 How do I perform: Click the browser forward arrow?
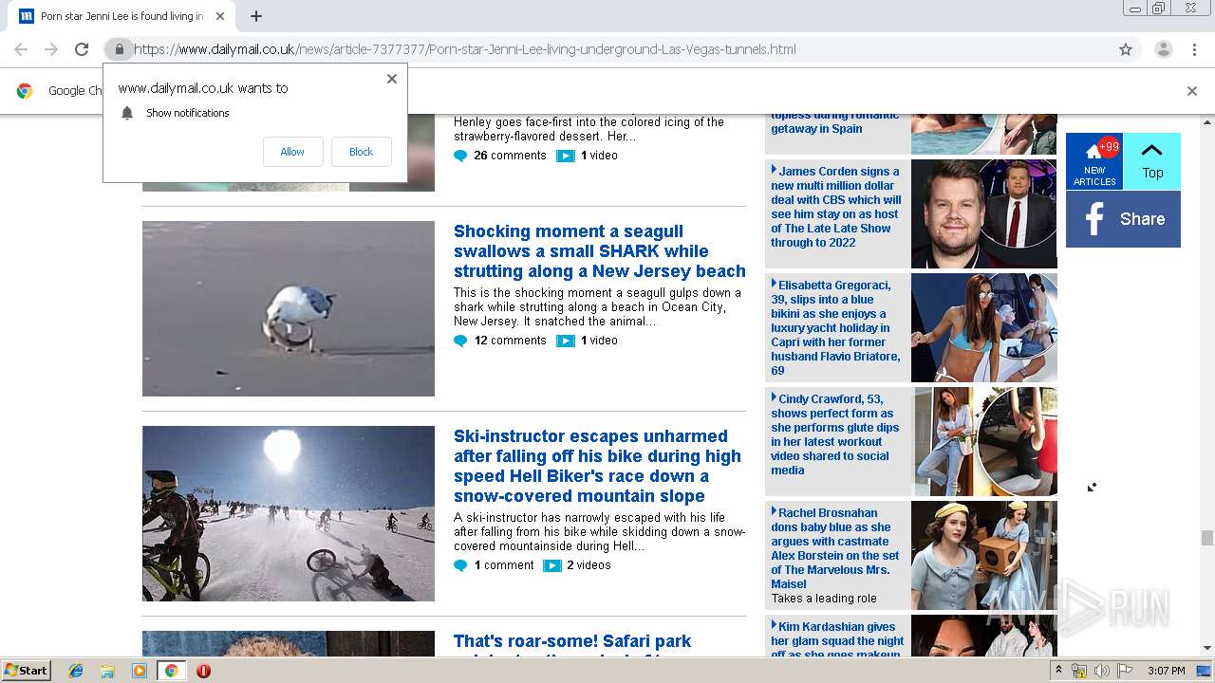[51, 49]
